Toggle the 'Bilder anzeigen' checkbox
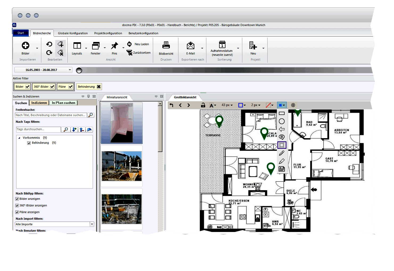Screen dimensions: 394x271 point(17,199)
